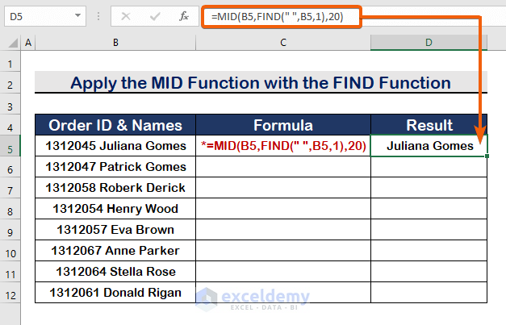Select empty Formula cell for Henry Wood

(283, 209)
